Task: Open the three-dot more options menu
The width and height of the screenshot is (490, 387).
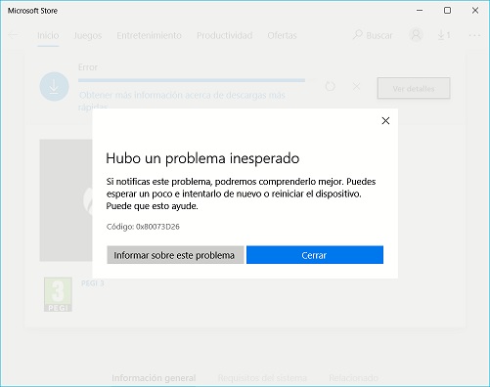Action: pos(474,35)
